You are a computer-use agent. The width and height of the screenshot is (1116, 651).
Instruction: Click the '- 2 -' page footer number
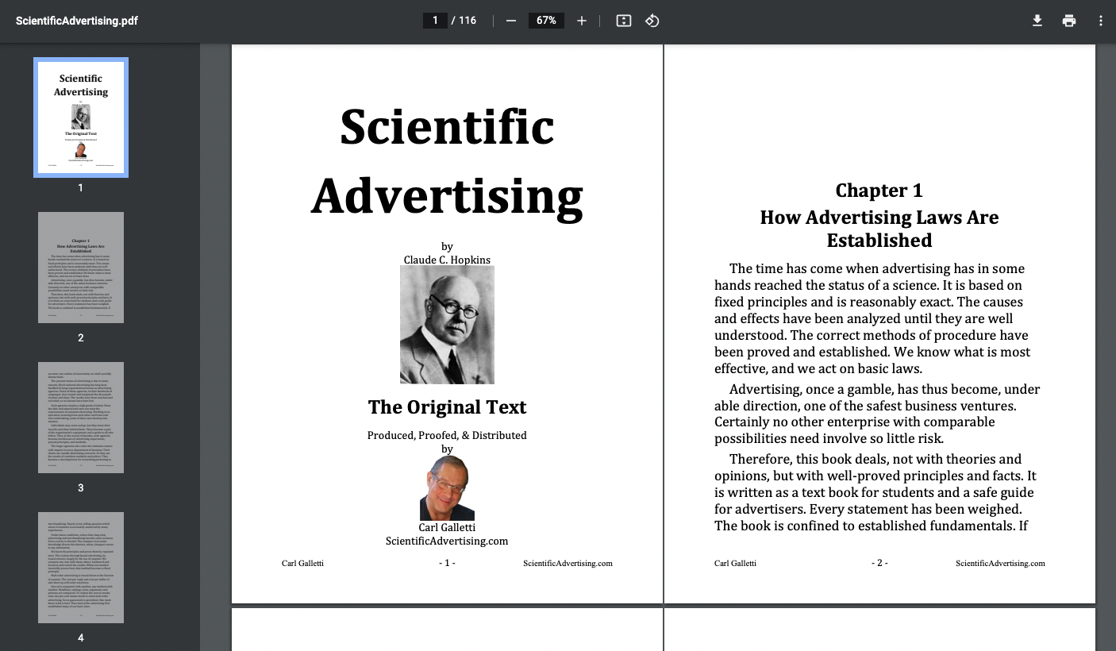click(x=879, y=563)
